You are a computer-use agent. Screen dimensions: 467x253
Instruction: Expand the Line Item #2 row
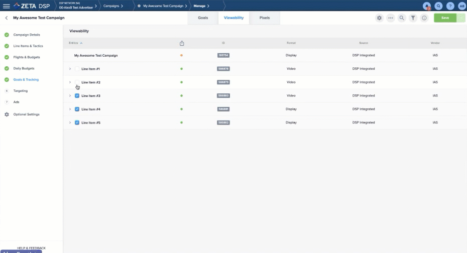click(70, 82)
